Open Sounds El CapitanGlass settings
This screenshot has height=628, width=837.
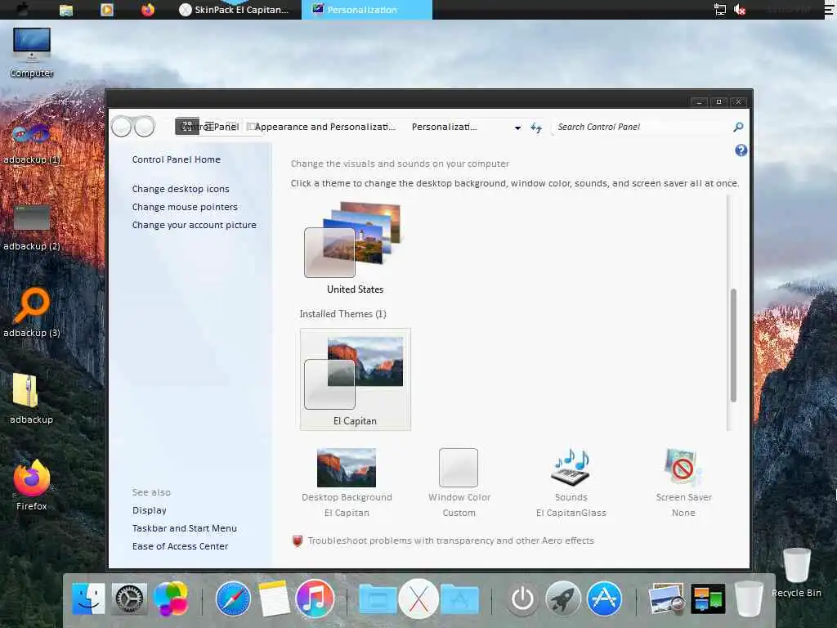[571, 483]
